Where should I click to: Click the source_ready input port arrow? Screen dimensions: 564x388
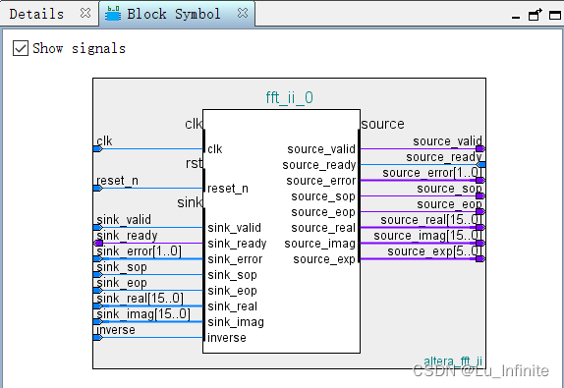[480, 165]
